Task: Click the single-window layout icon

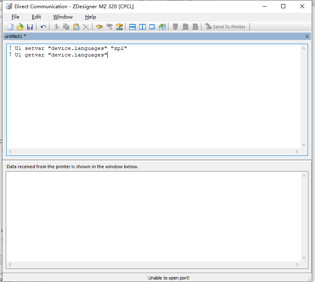Action: tap(152, 27)
